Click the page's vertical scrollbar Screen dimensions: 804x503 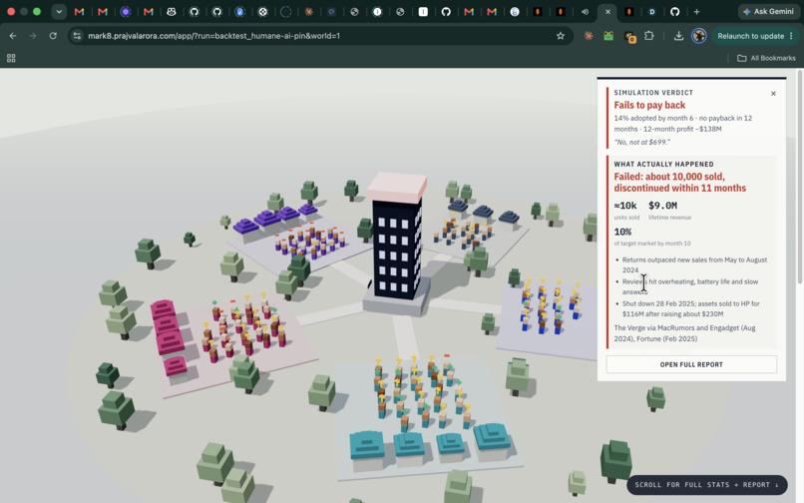point(800,177)
